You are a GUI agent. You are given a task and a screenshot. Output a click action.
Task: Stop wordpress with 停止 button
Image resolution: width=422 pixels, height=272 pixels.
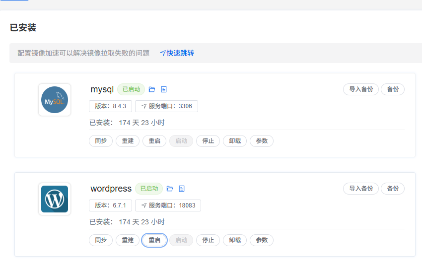(x=208, y=240)
